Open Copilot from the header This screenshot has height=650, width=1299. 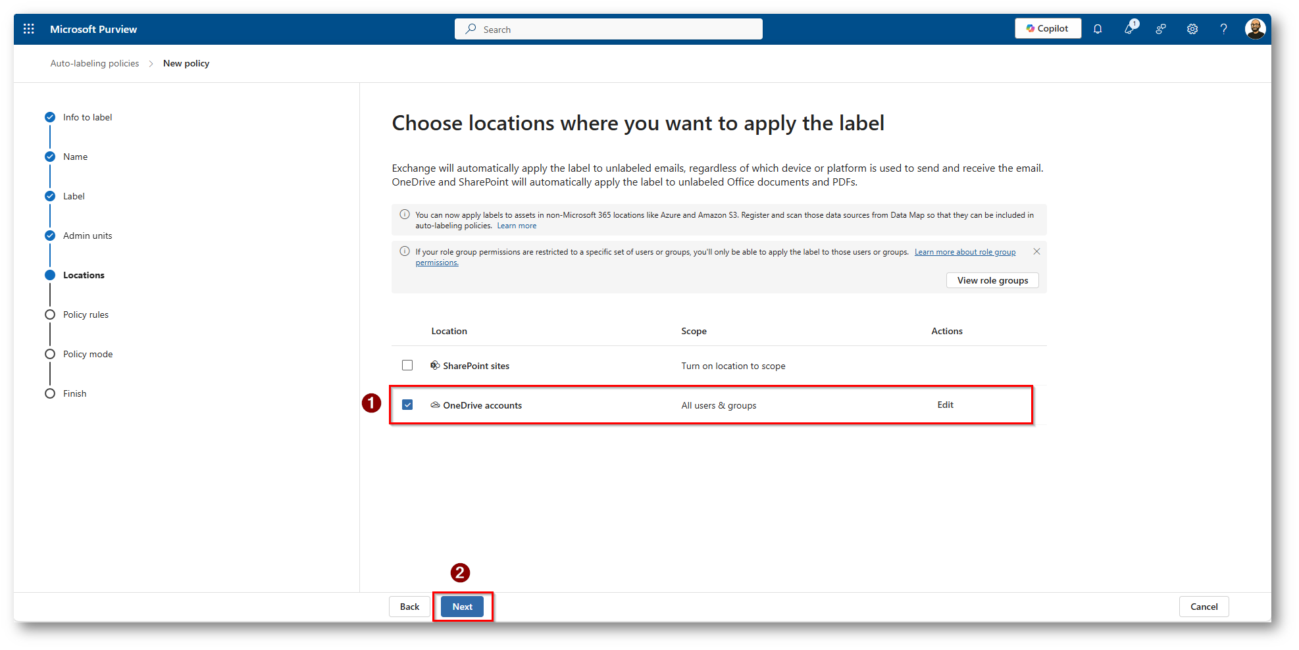[x=1048, y=28]
